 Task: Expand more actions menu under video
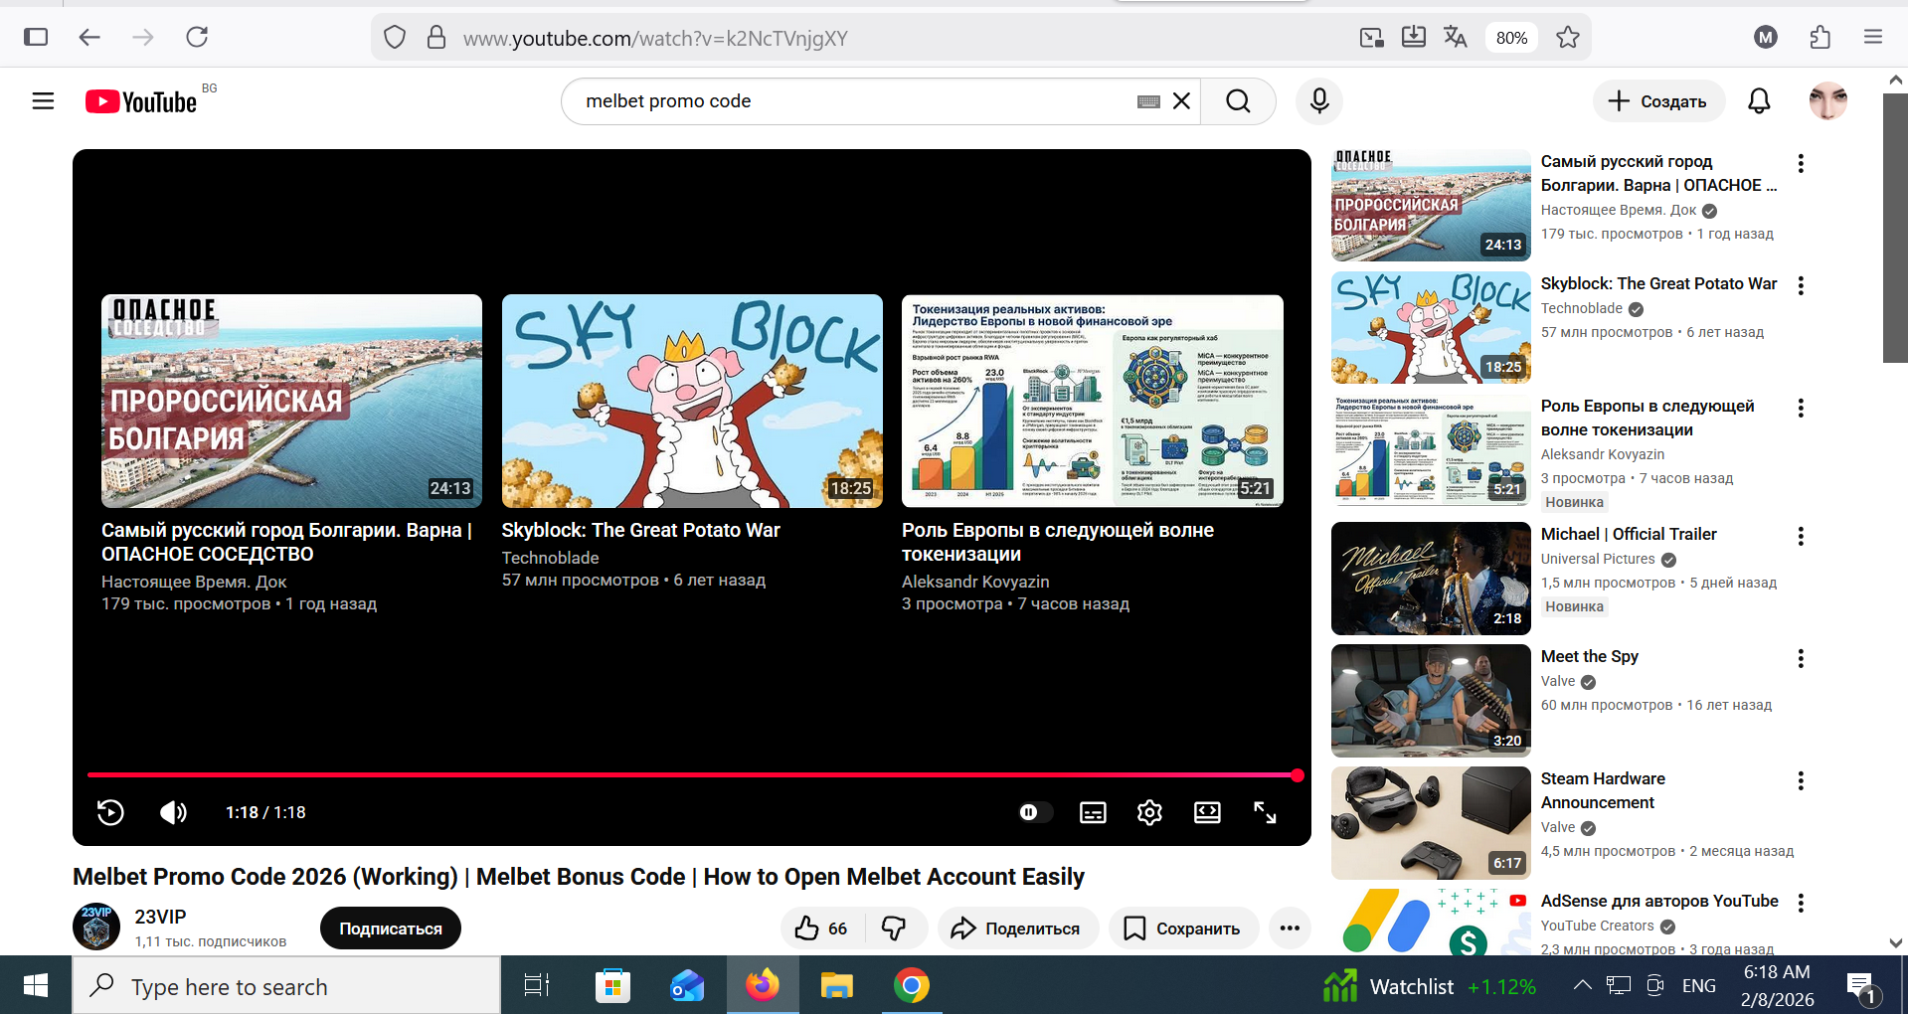tap(1290, 929)
